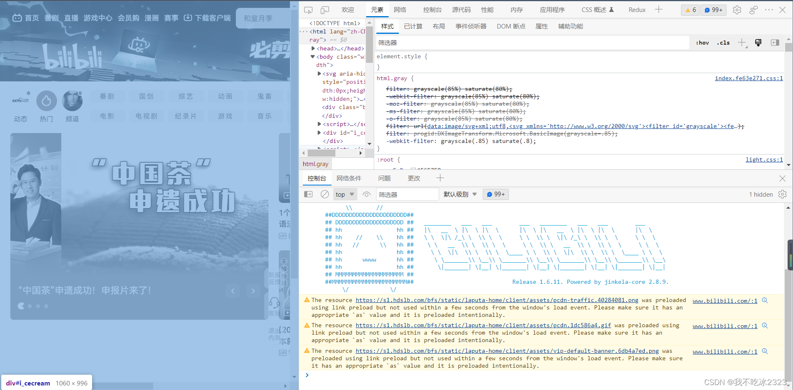This screenshot has width=793, height=390.
Task: Expand the script element node
Action: click(319, 124)
